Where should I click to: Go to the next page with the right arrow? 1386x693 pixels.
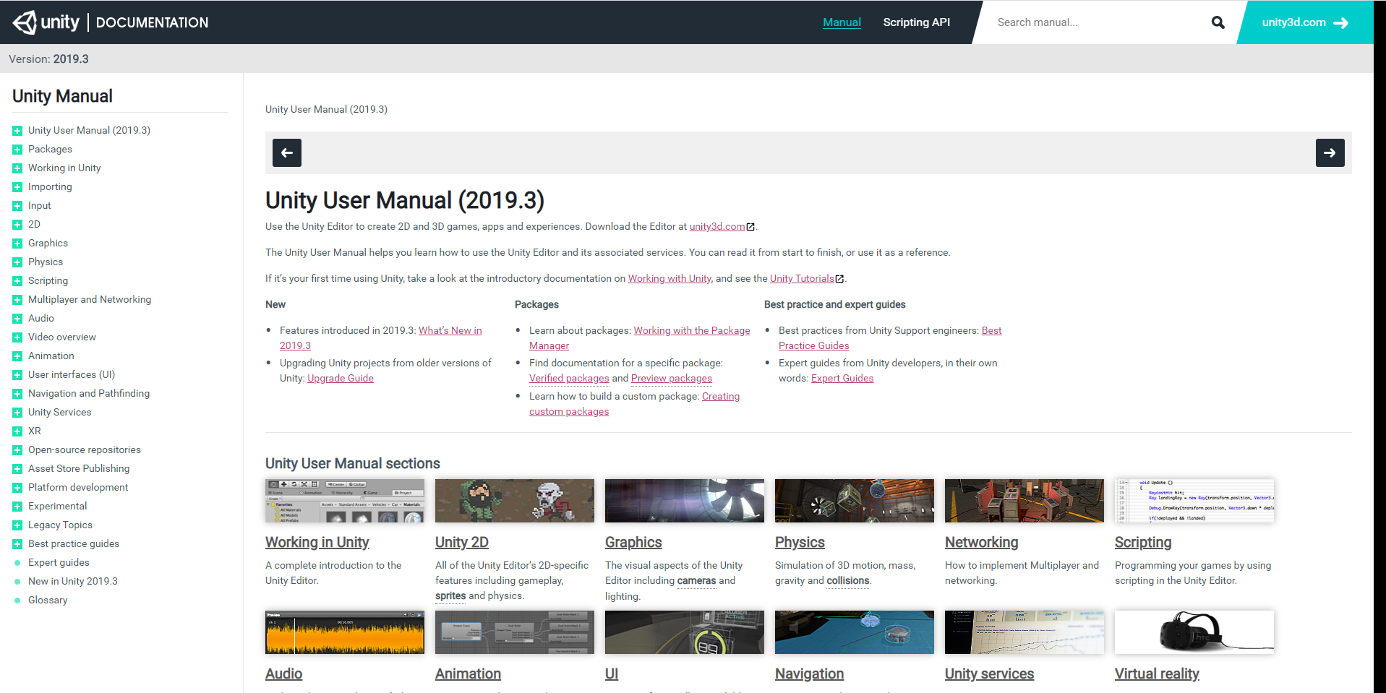pos(1330,152)
